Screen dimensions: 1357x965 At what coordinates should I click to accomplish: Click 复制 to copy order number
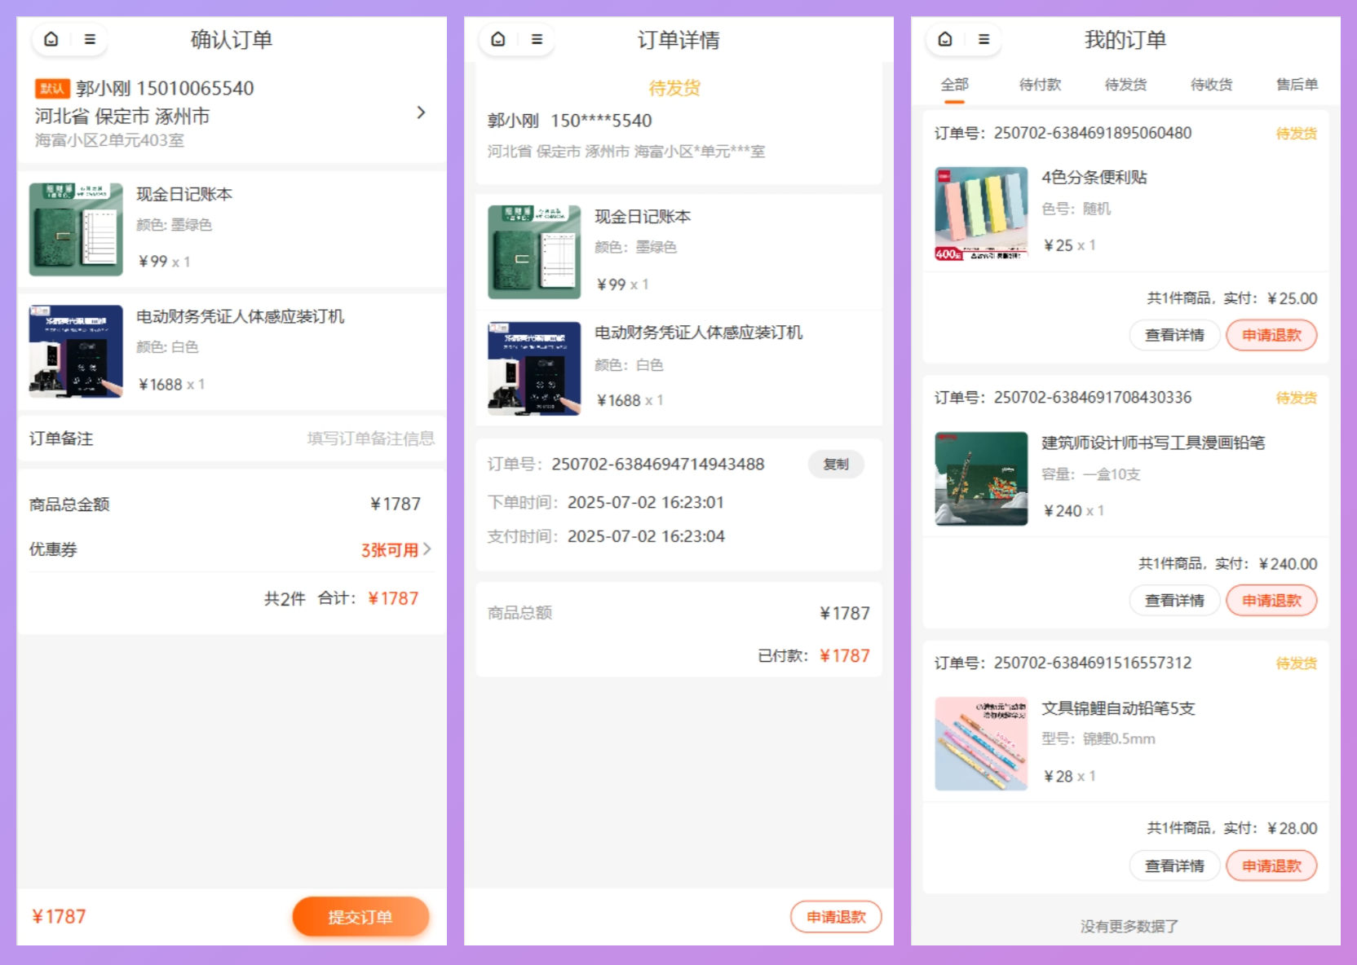[x=836, y=465]
